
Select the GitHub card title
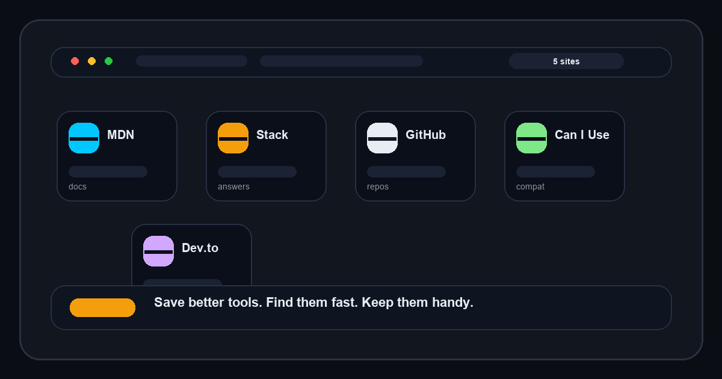425,135
